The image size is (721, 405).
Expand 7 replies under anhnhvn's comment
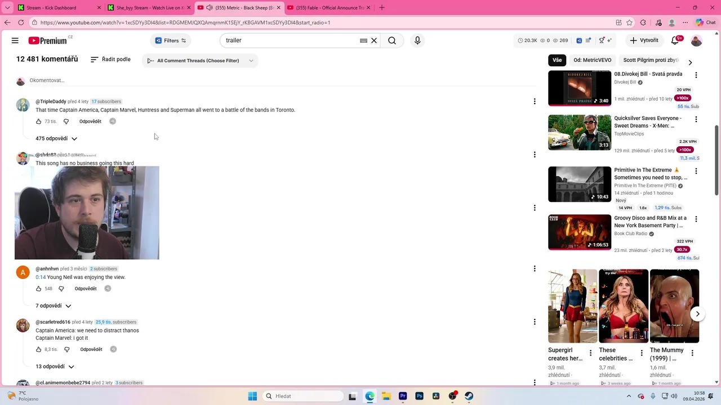(x=54, y=306)
